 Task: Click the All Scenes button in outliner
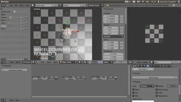(26, 62)
